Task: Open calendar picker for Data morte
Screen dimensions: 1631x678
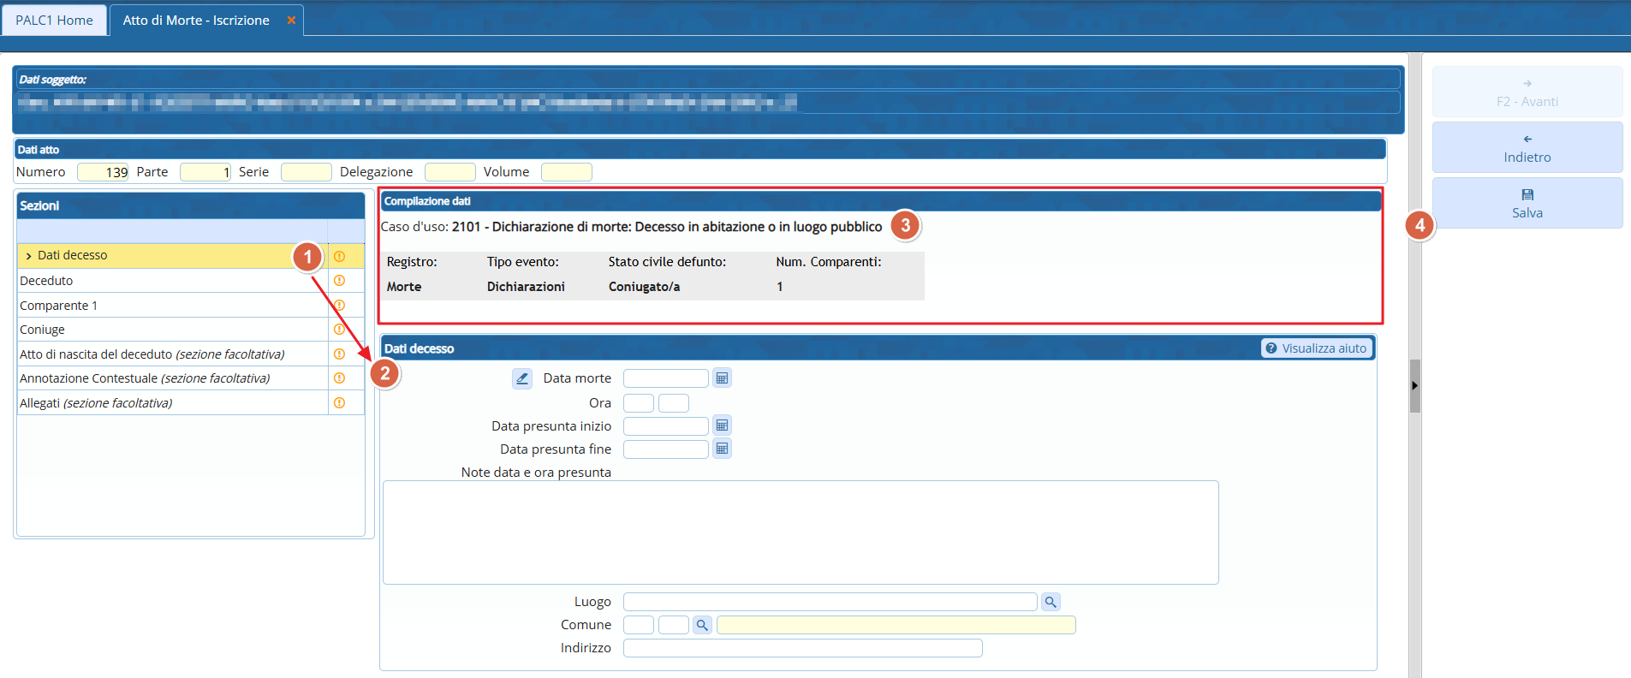Action: [722, 378]
